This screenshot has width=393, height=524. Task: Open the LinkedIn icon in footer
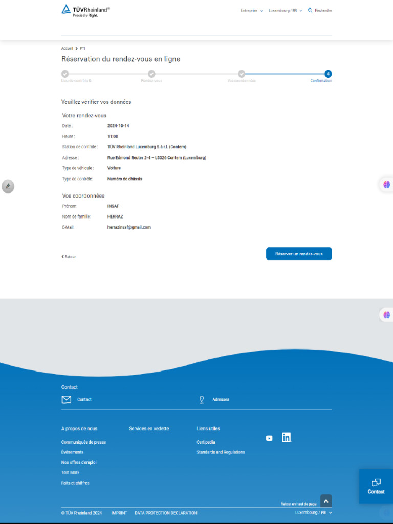(287, 438)
